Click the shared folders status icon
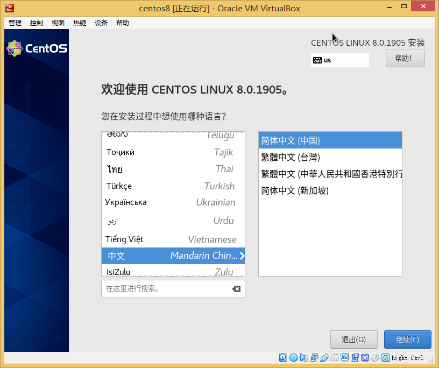 point(335,358)
